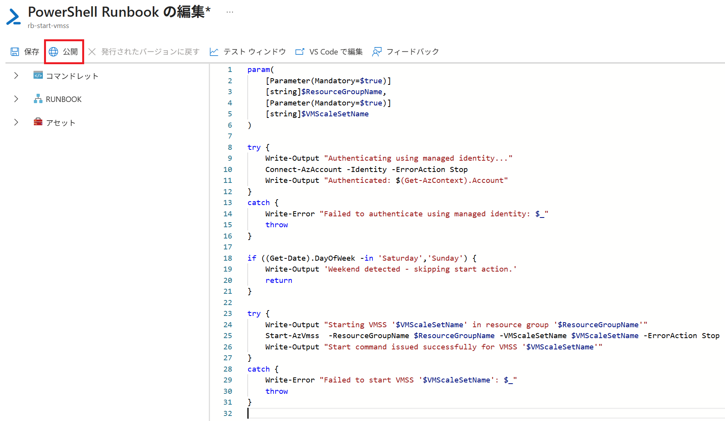The height and width of the screenshot is (421, 725).
Task: Click 'Start command issued successfully' string
Action: pyautogui.click(x=402, y=347)
